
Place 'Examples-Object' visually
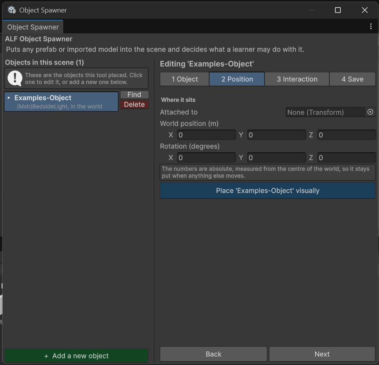(268, 191)
